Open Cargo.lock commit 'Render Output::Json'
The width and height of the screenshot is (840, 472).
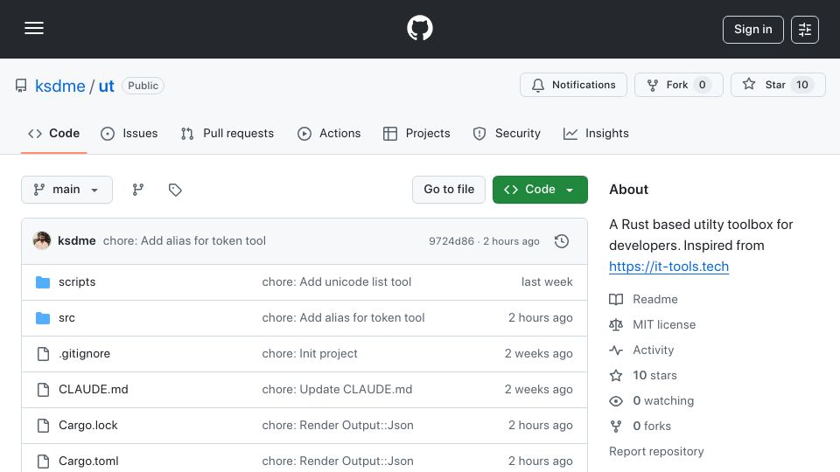338,426
